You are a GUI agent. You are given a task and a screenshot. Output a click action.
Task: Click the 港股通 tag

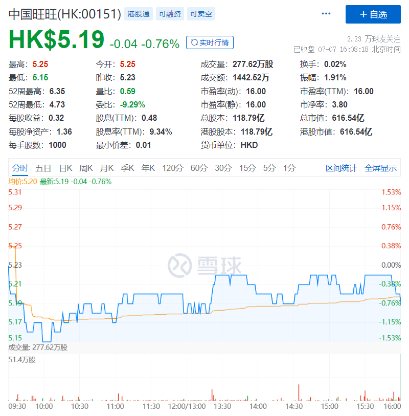[139, 14]
